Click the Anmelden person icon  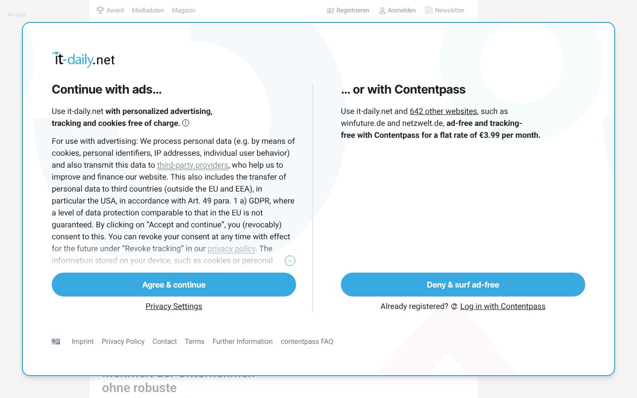(x=382, y=10)
